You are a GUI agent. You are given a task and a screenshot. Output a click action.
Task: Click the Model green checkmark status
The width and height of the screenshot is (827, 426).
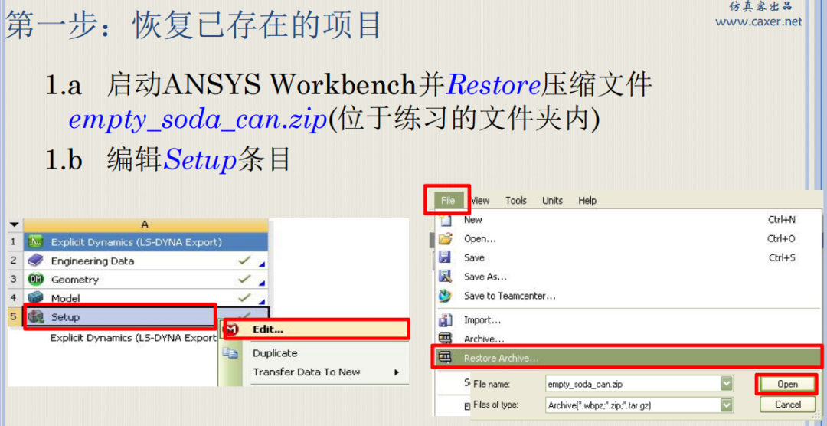click(244, 297)
